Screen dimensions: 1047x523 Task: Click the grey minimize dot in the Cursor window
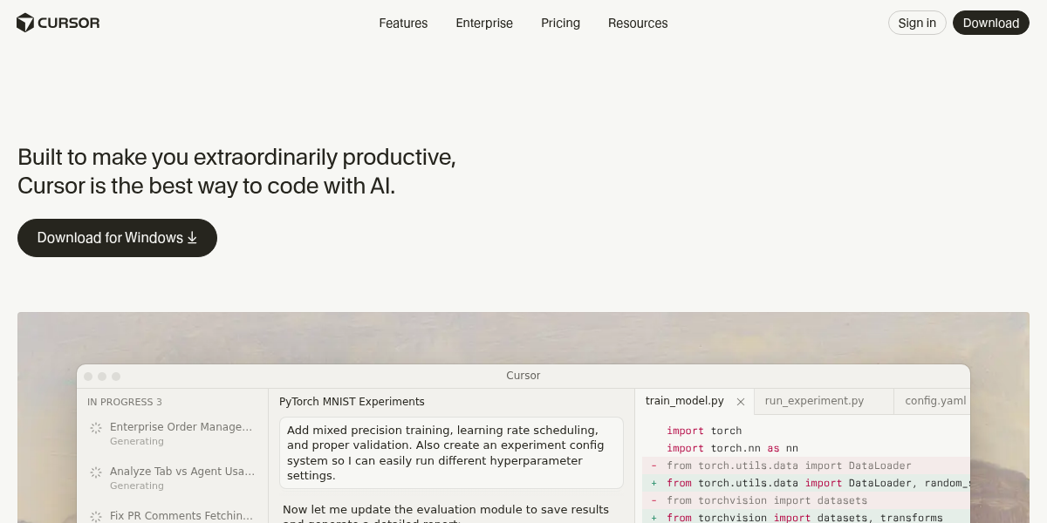102,377
